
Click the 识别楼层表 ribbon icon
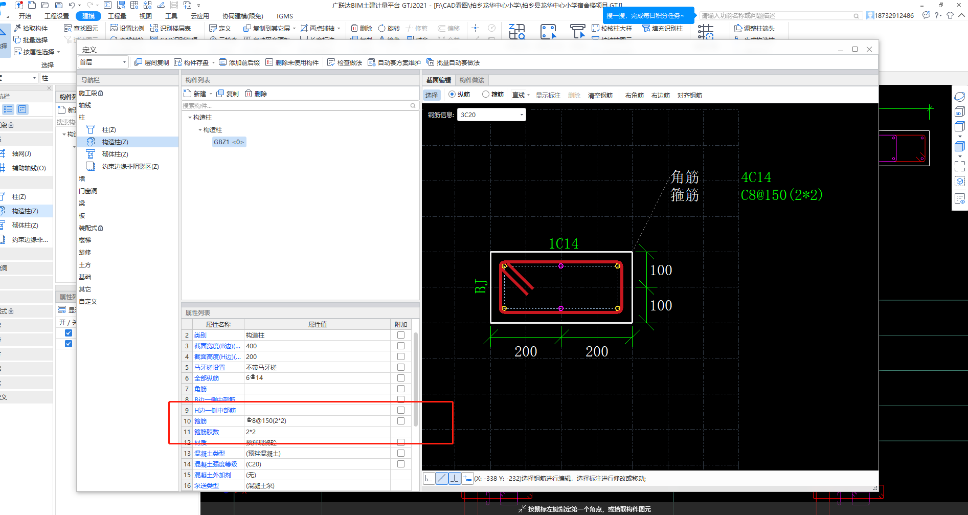(x=154, y=28)
